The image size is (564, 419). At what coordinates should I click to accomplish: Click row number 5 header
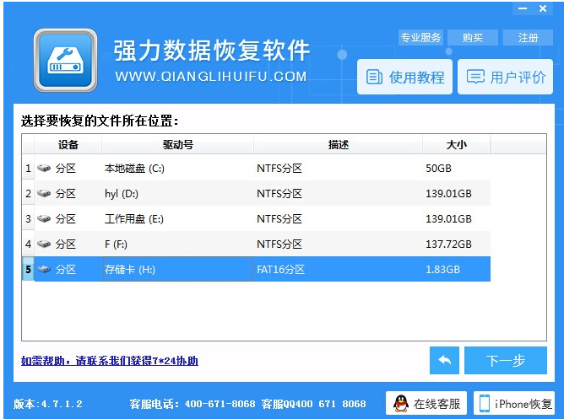(28, 269)
